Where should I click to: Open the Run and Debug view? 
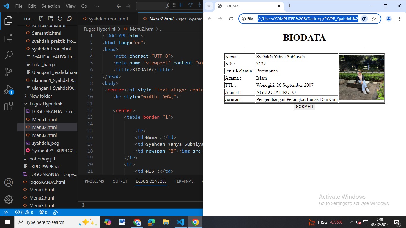9,89
